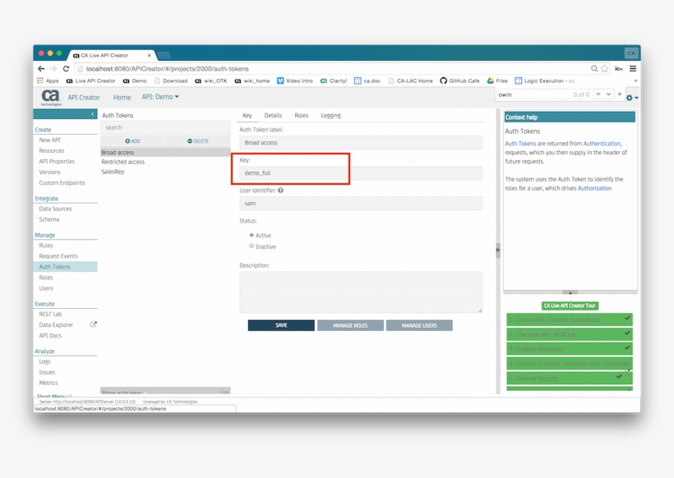Image resolution: width=674 pixels, height=478 pixels.
Task: Click the MANAGE USERS button
Action: coord(419,325)
